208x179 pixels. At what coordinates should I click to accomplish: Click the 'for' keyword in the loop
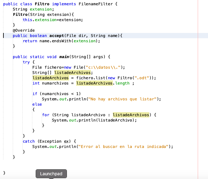(x=46, y=115)
